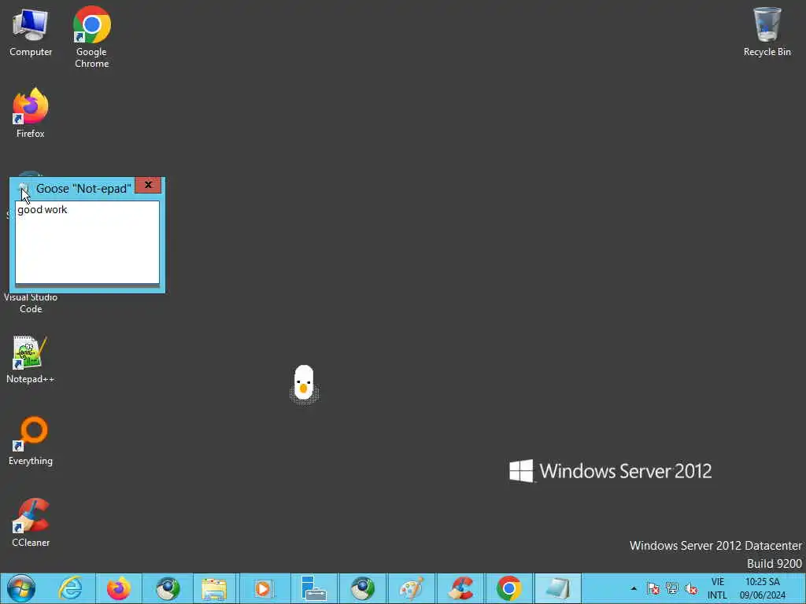Viewport: 806px width, 604px height.
Task: Click the goose walking on the desktop
Action: [x=304, y=384]
